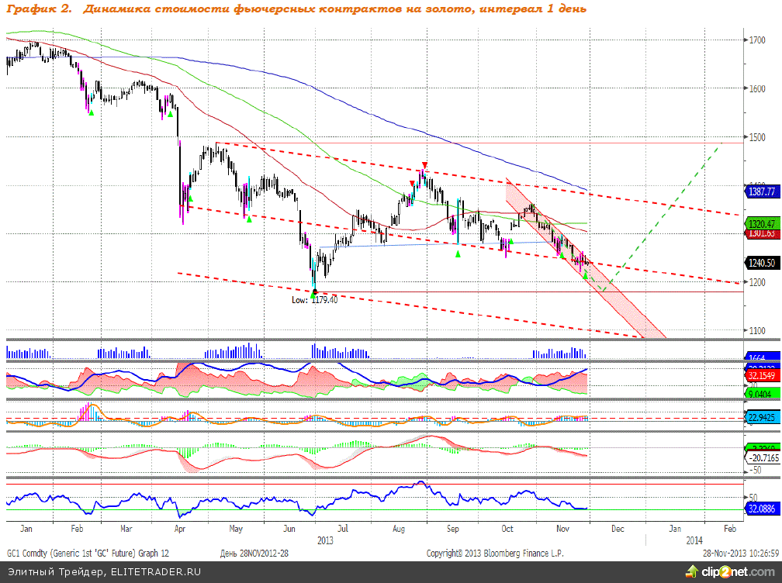Screen dimensions: 782x583
Task: Click the red down-arrow marker at August peak
Action: click(424, 164)
